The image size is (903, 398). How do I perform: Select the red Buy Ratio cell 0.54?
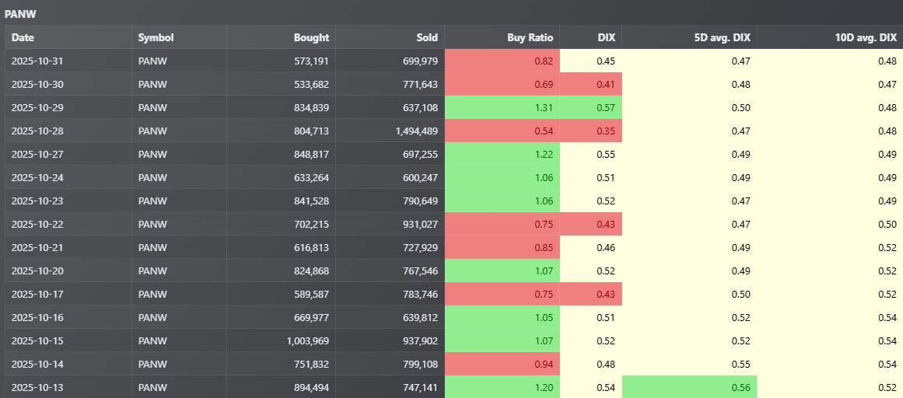point(543,131)
